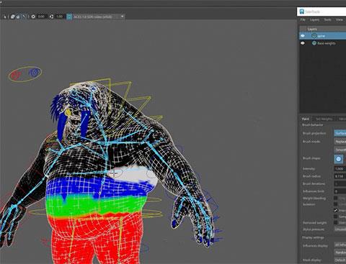Switch to the Set Weights tab
Screen dimensions: 346x264
tap(324, 119)
